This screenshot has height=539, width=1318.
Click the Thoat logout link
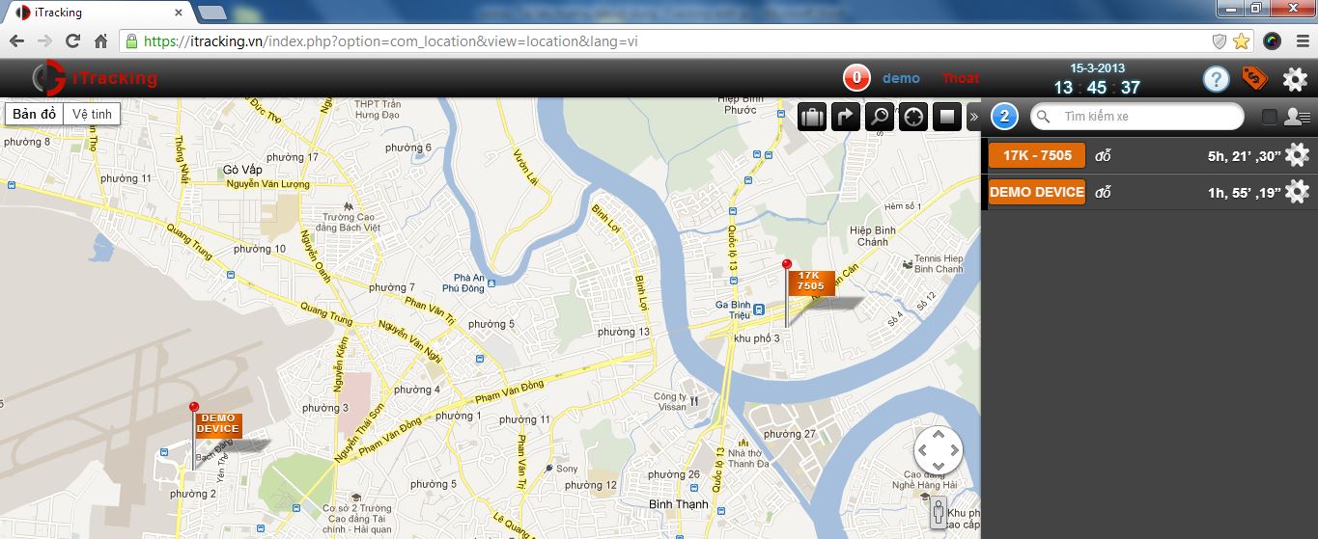click(961, 78)
